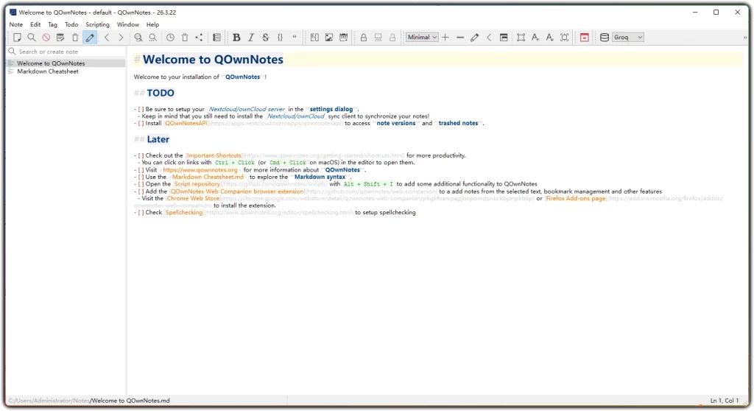Screen dimensions: 754x411
Task: Open the Groq AI backend dropdown
Action: [x=628, y=38]
